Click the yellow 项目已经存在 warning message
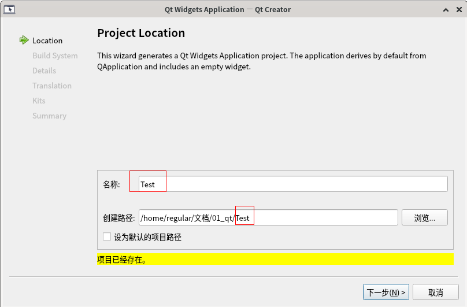This screenshot has width=467, height=307. point(275,259)
